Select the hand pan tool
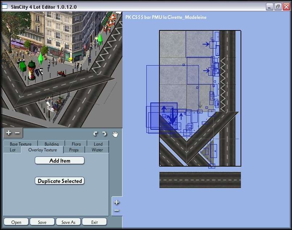Viewport: 292px width, 230px height. 115,134
